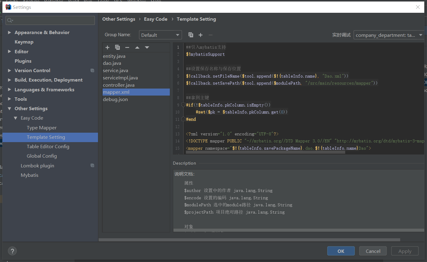The image size is (427, 262).
Task: Delete the current group with minus icon
Action: tap(210, 35)
